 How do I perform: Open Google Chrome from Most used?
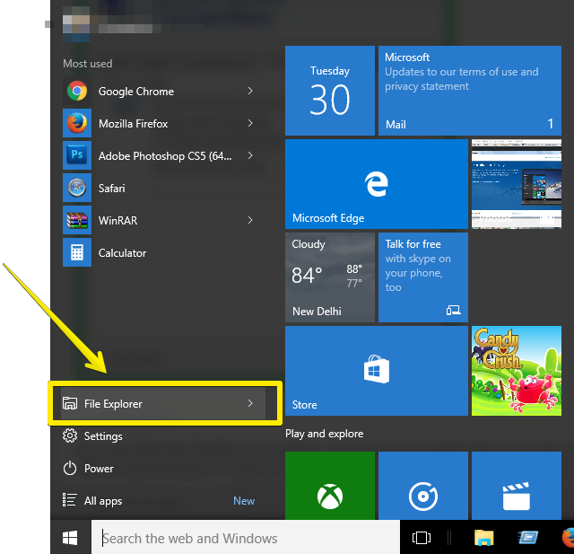163,91
